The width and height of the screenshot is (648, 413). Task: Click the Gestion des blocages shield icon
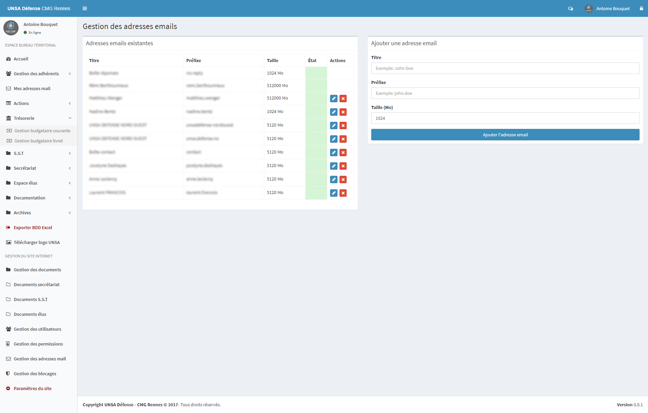point(8,374)
